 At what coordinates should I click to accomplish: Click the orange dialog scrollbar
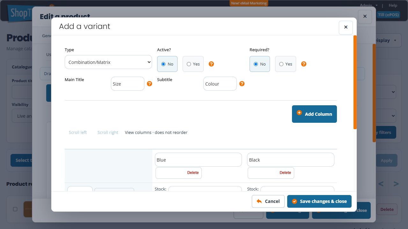coord(355,82)
